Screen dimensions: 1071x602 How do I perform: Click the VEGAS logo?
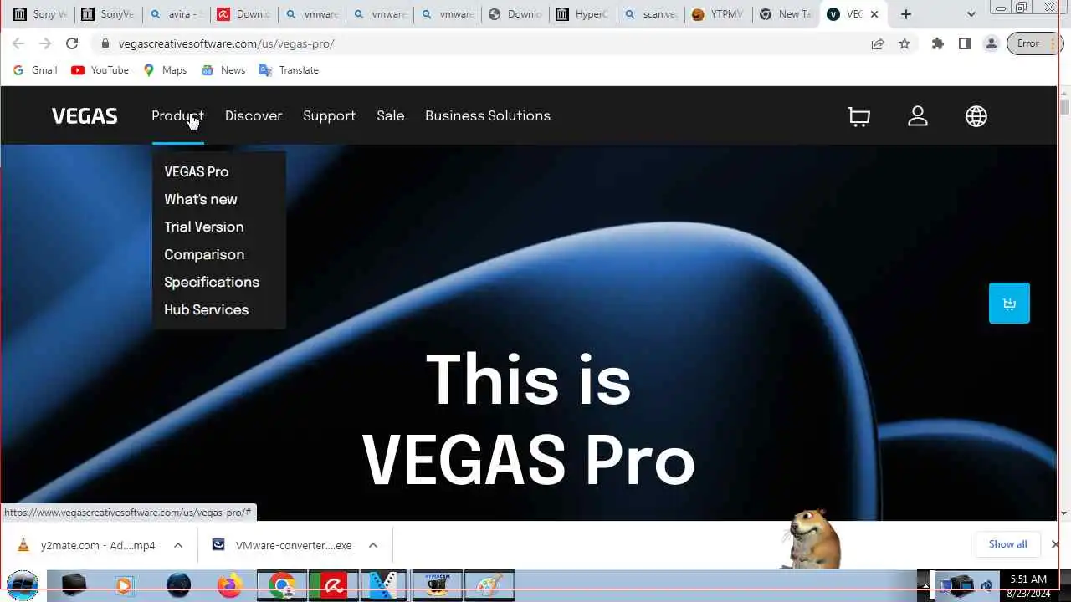coord(85,116)
